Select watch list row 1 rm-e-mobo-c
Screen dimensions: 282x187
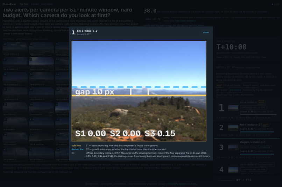[x=246, y=109]
